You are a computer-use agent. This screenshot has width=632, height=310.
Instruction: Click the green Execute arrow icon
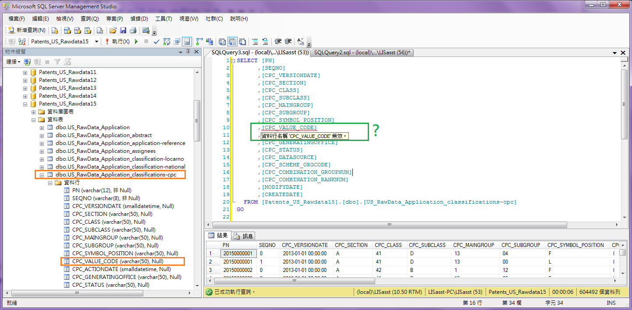pyautogui.click(x=135, y=42)
